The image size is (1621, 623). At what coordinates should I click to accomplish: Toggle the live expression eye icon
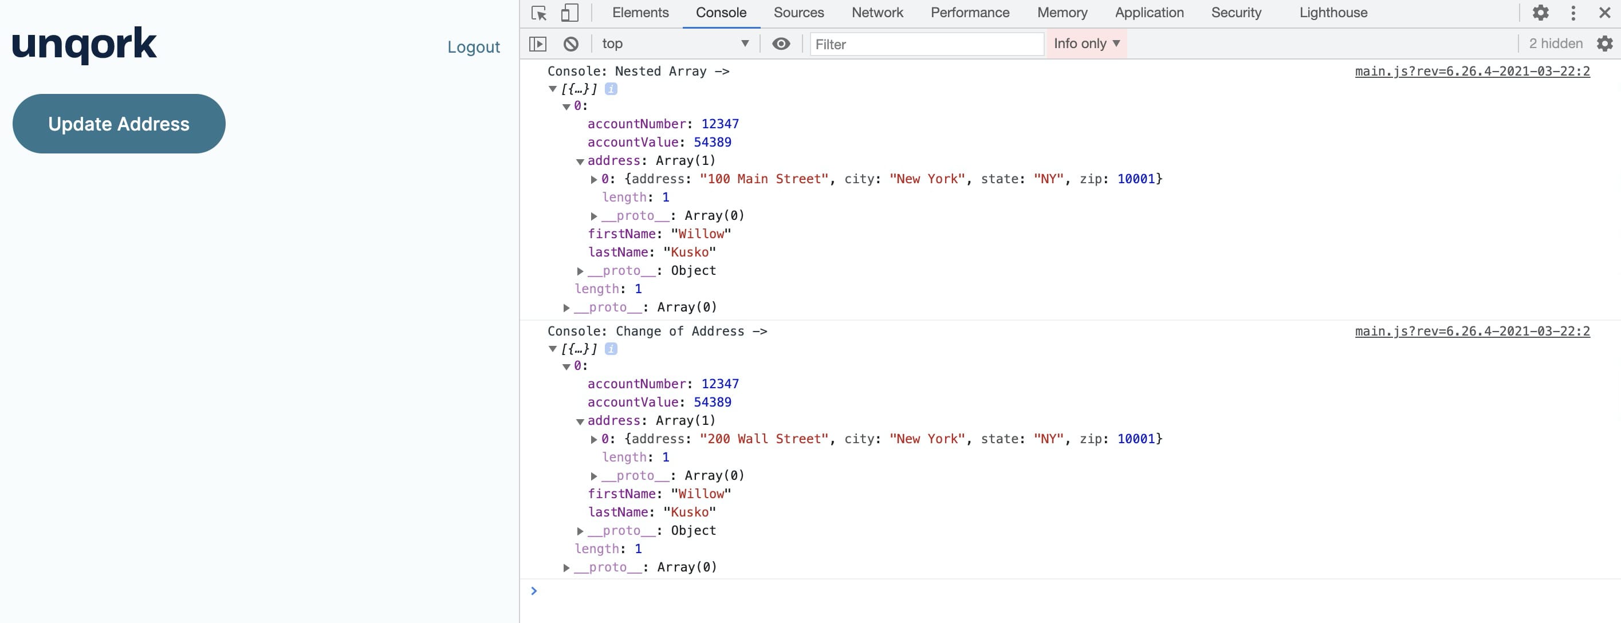(781, 44)
